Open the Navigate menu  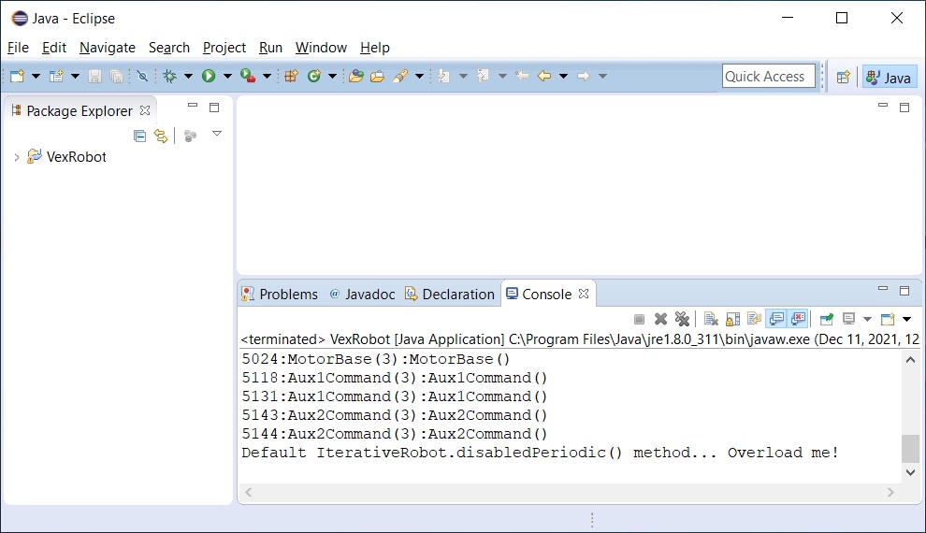tap(108, 47)
